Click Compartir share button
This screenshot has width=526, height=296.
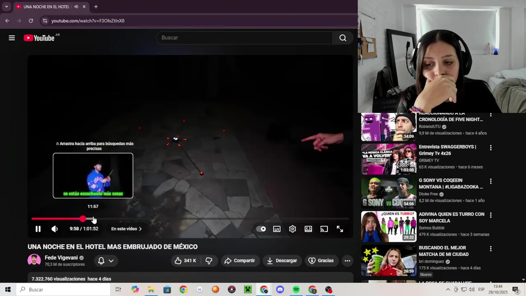pos(240,261)
